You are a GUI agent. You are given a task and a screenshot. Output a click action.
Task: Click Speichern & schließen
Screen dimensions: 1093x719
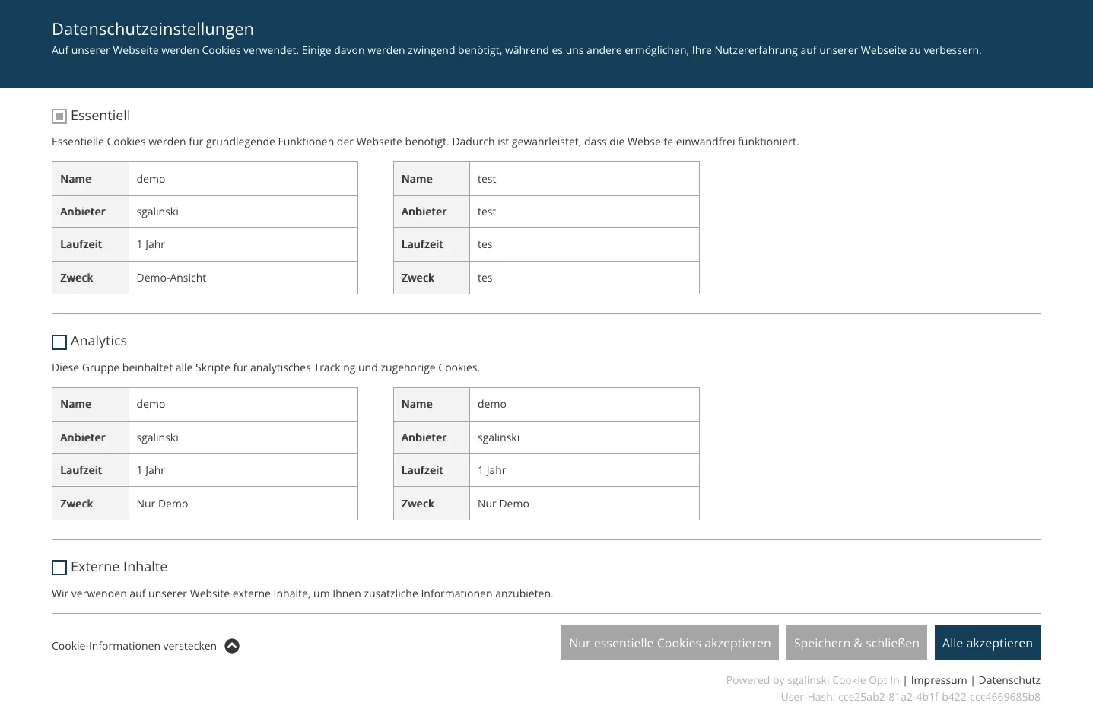point(856,642)
